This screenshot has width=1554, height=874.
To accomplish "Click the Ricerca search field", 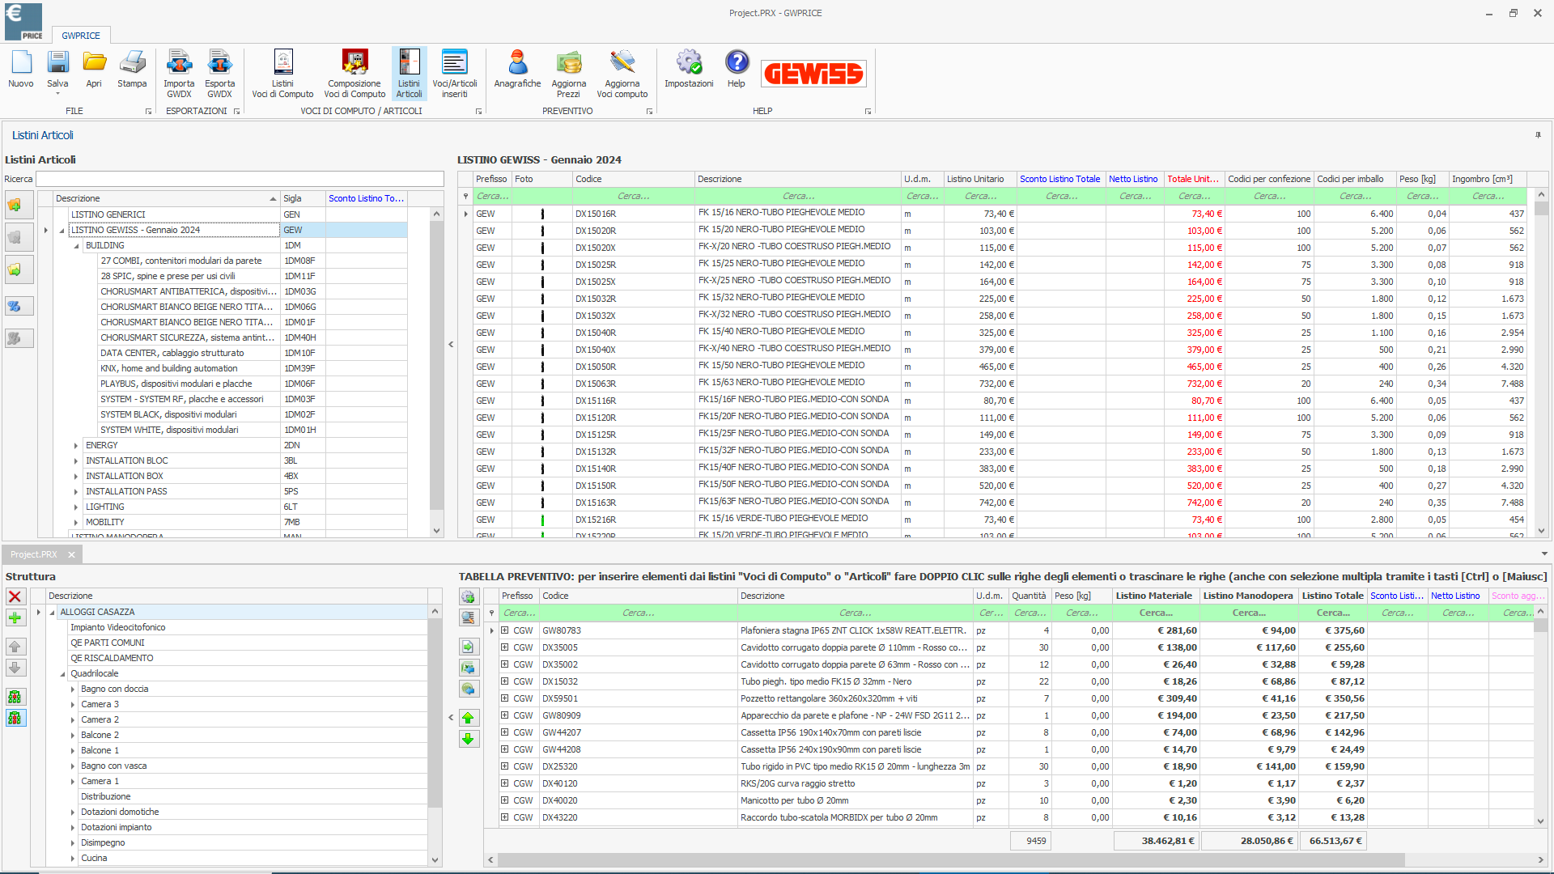I will (x=240, y=179).
